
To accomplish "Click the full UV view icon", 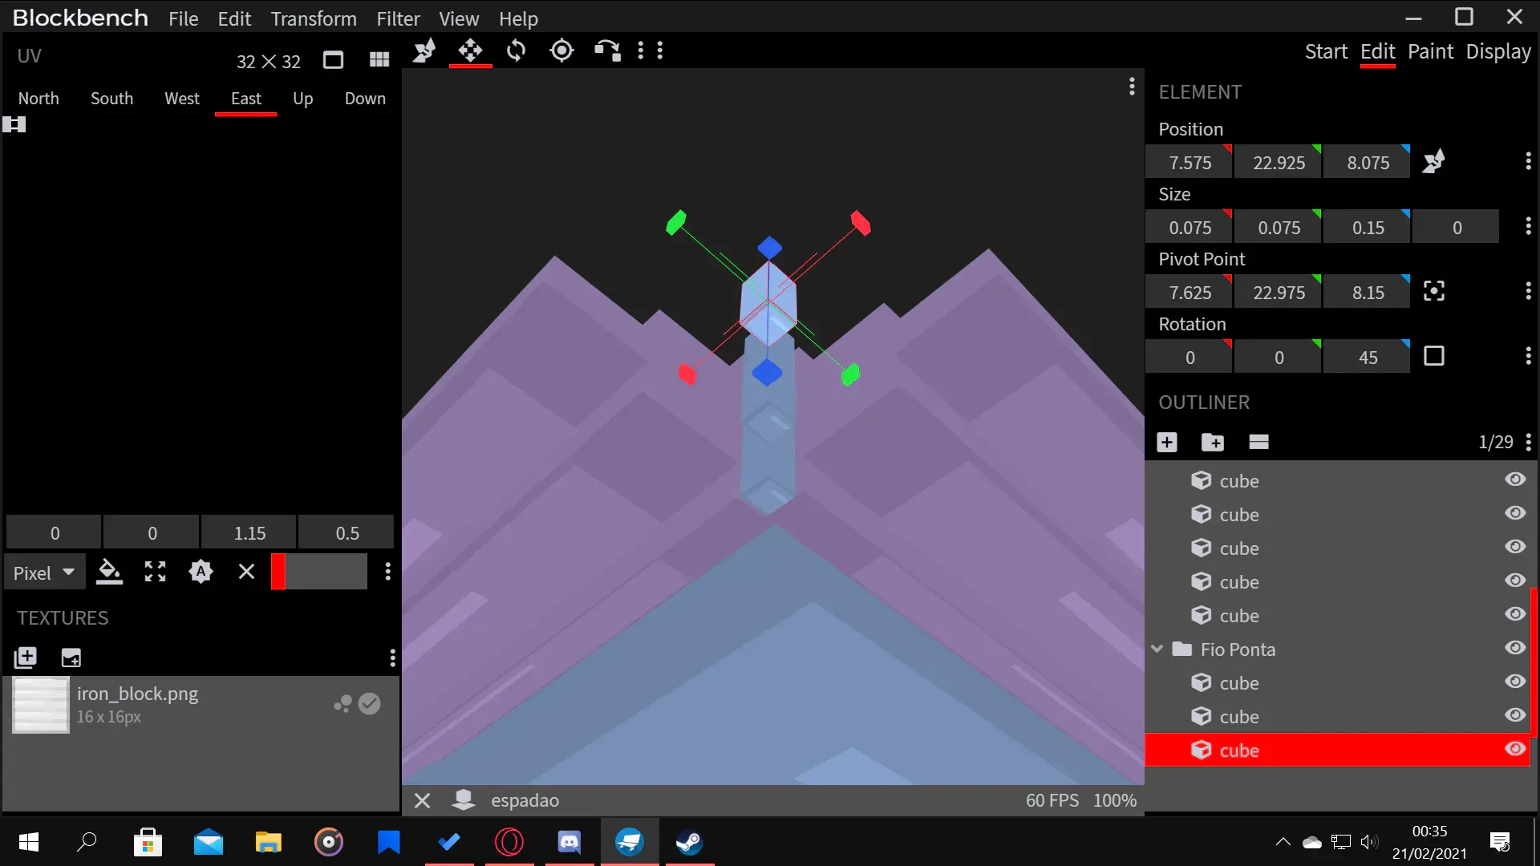I will coord(333,60).
